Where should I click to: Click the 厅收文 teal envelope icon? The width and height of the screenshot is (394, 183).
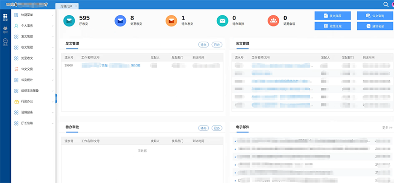click(x=69, y=21)
